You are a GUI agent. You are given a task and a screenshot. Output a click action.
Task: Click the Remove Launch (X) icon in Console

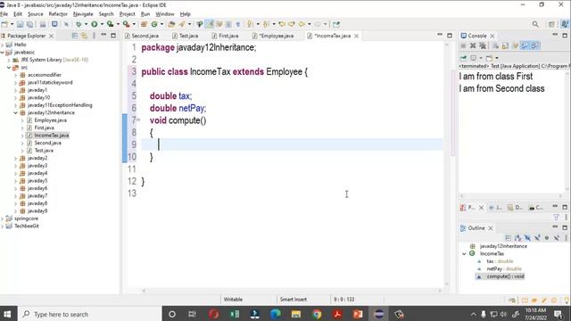[473, 45]
